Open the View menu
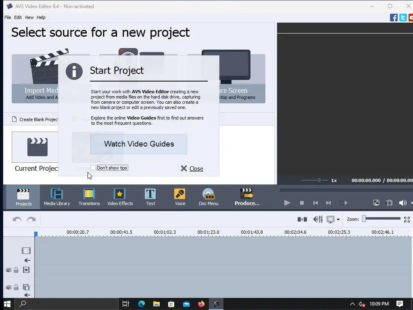The width and height of the screenshot is (413, 310). [x=29, y=17]
